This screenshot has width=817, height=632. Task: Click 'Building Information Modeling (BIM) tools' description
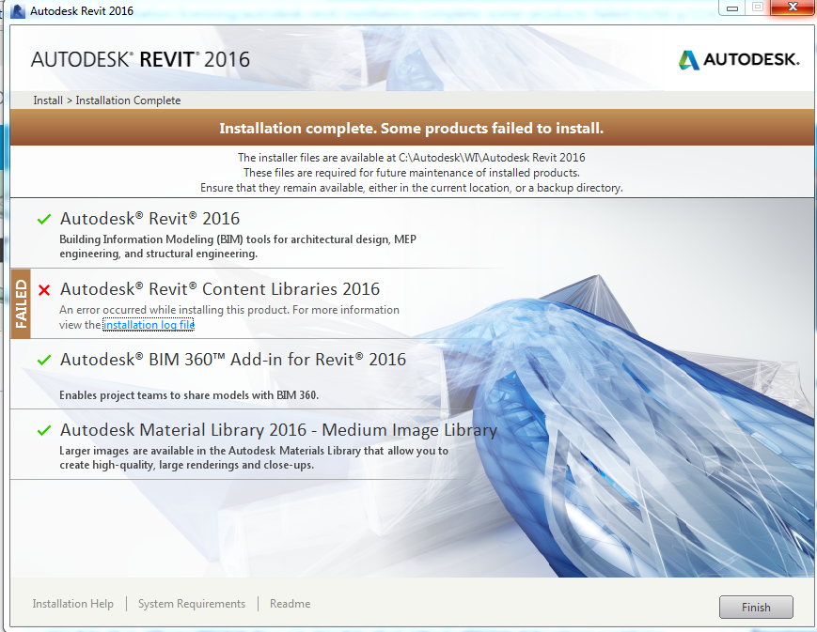click(x=238, y=246)
